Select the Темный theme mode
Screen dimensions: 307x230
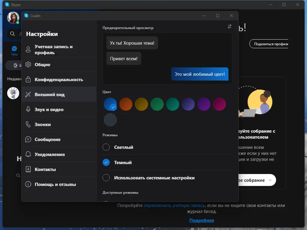click(x=106, y=162)
